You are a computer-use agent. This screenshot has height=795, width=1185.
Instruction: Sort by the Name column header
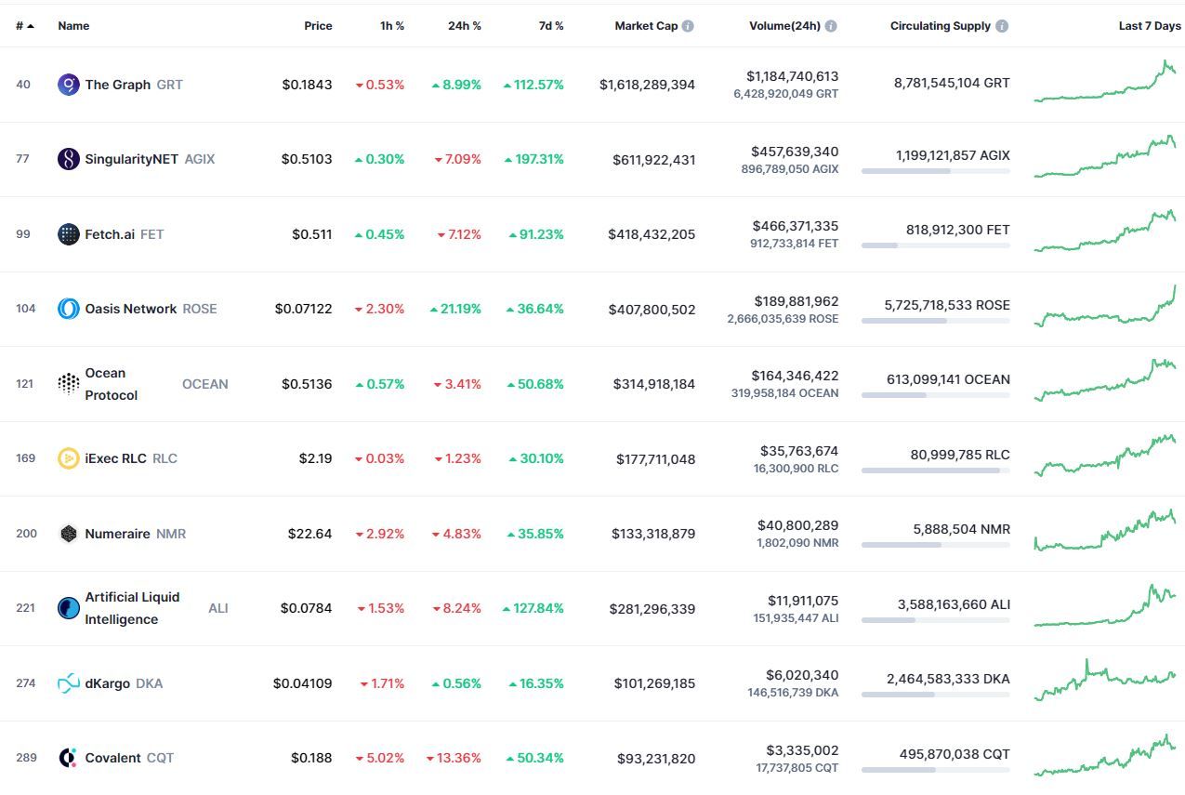click(x=73, y=26)
